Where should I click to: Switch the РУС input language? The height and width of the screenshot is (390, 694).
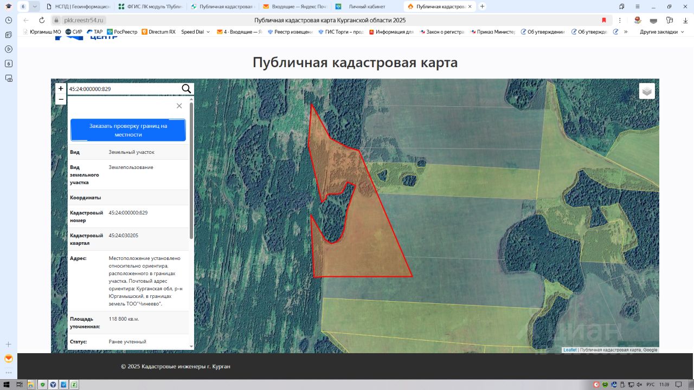(651, 385)
